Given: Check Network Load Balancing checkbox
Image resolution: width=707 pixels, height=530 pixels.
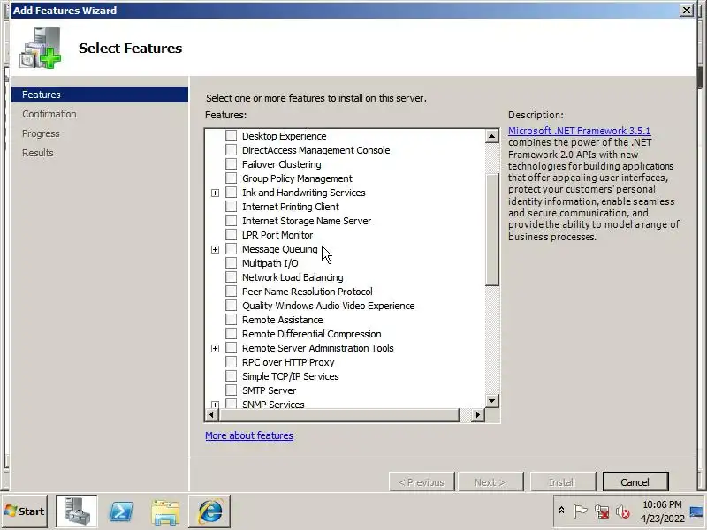Looking at the screenshot, I should 231,277.
